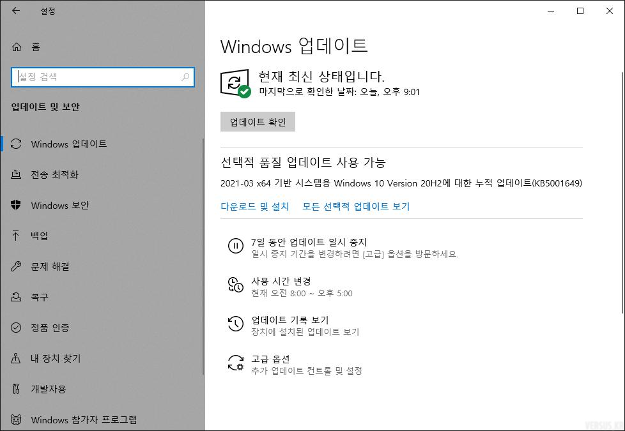Click the pause icon for 7일 동안 업데이트 일시 중지
Screen dimensions: 625x431
click(236, 246)
